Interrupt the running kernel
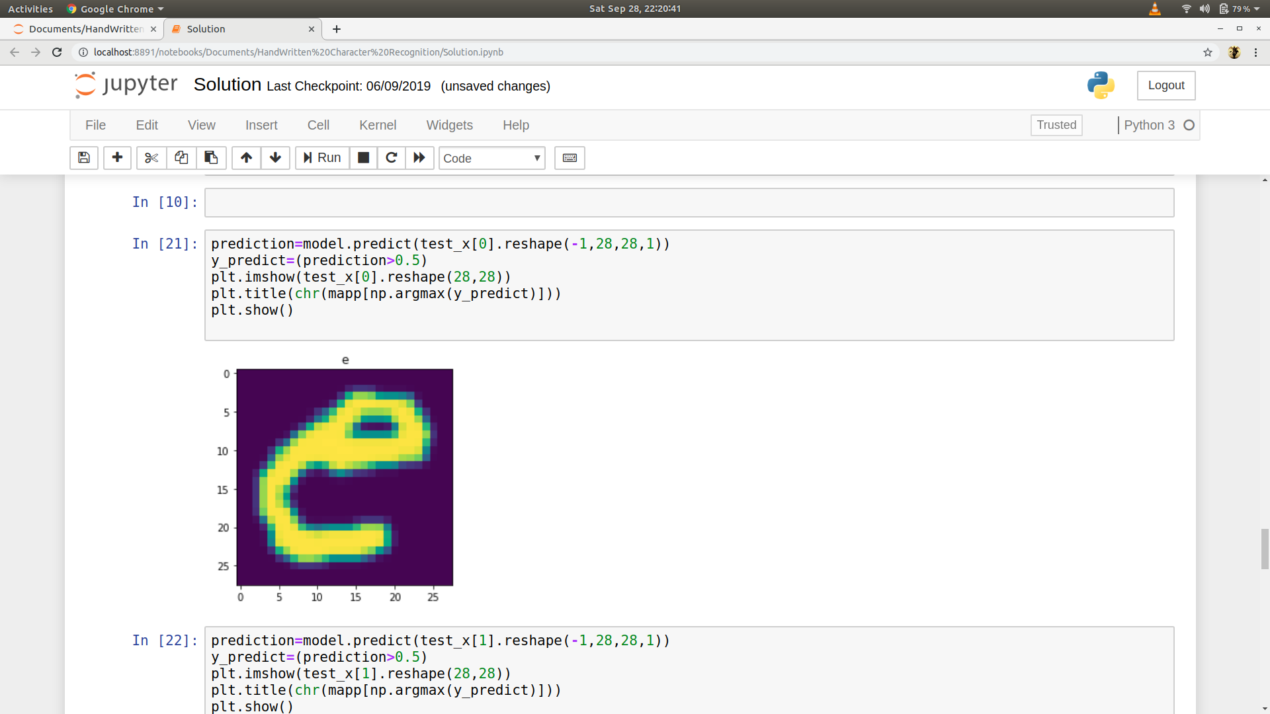The height and width of the screenshot is (714, 1270). [363, 158]
